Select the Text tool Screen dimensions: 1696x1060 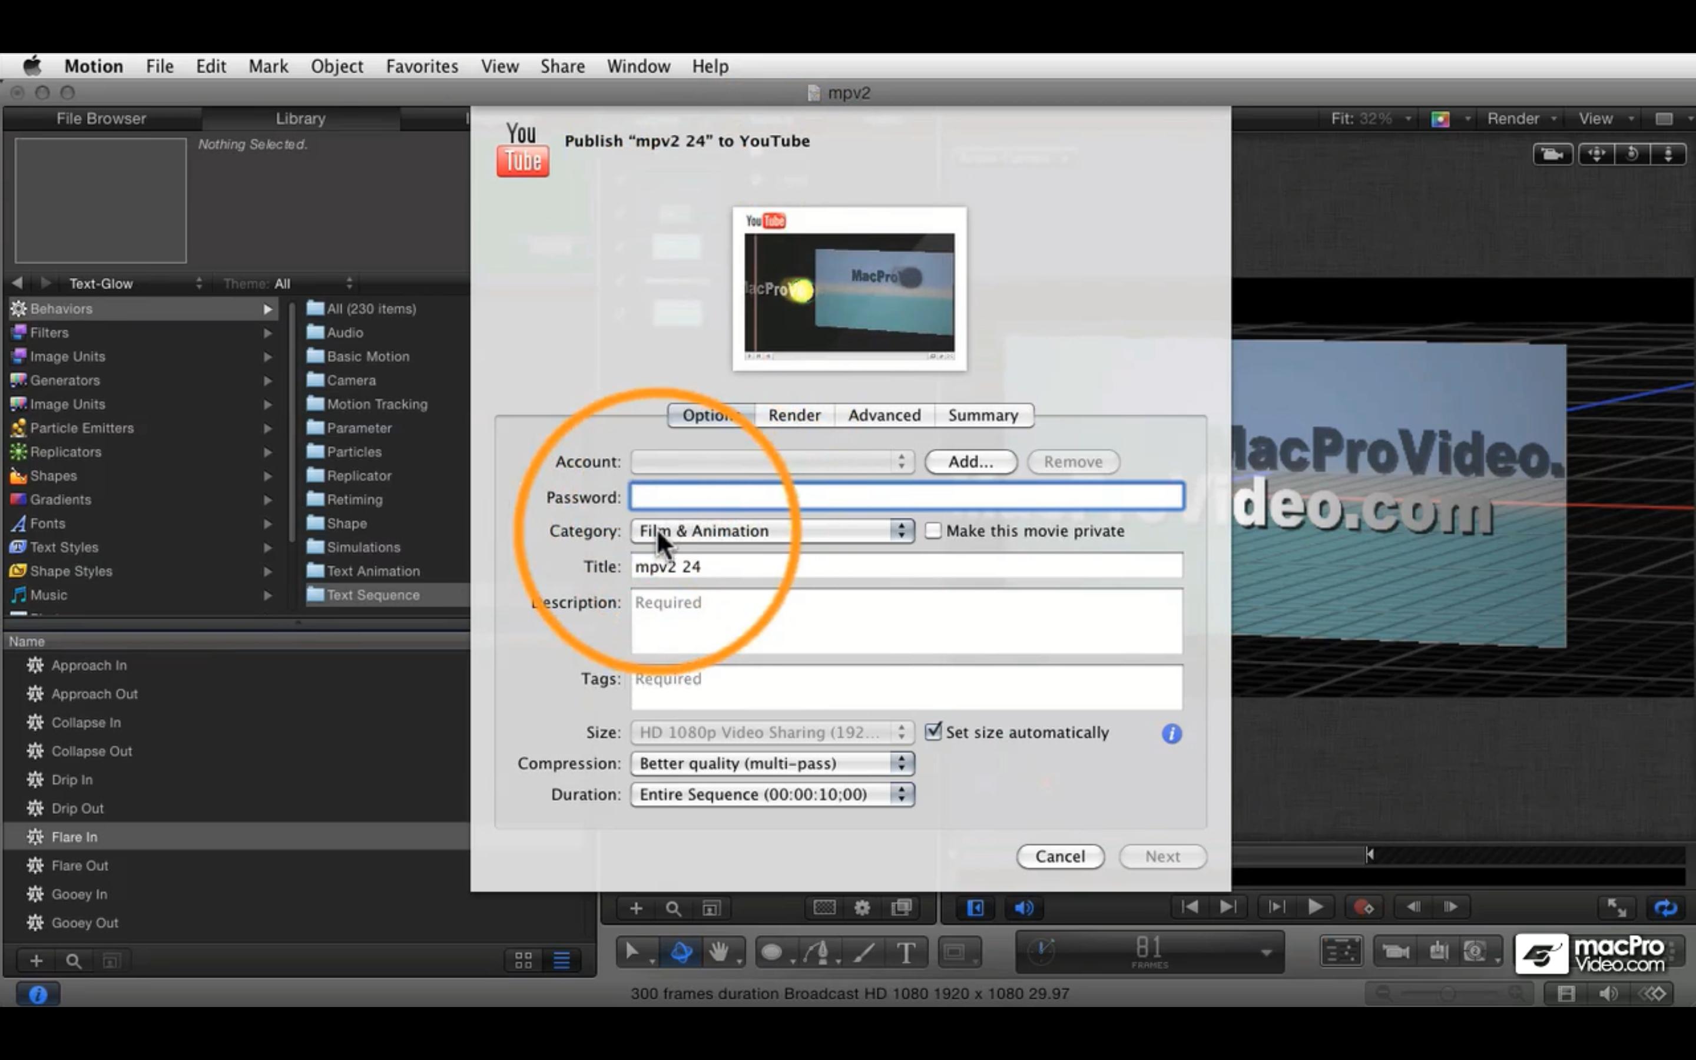[x=906, y=952]
